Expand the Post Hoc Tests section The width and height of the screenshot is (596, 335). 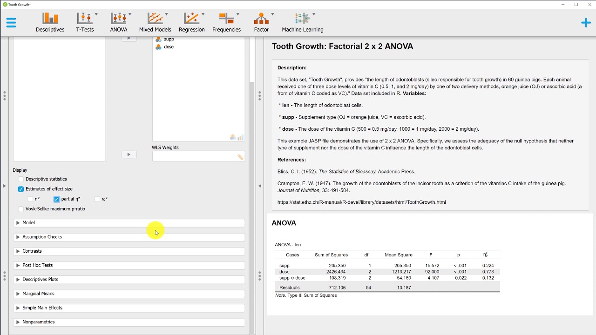[x=129, y=265]
